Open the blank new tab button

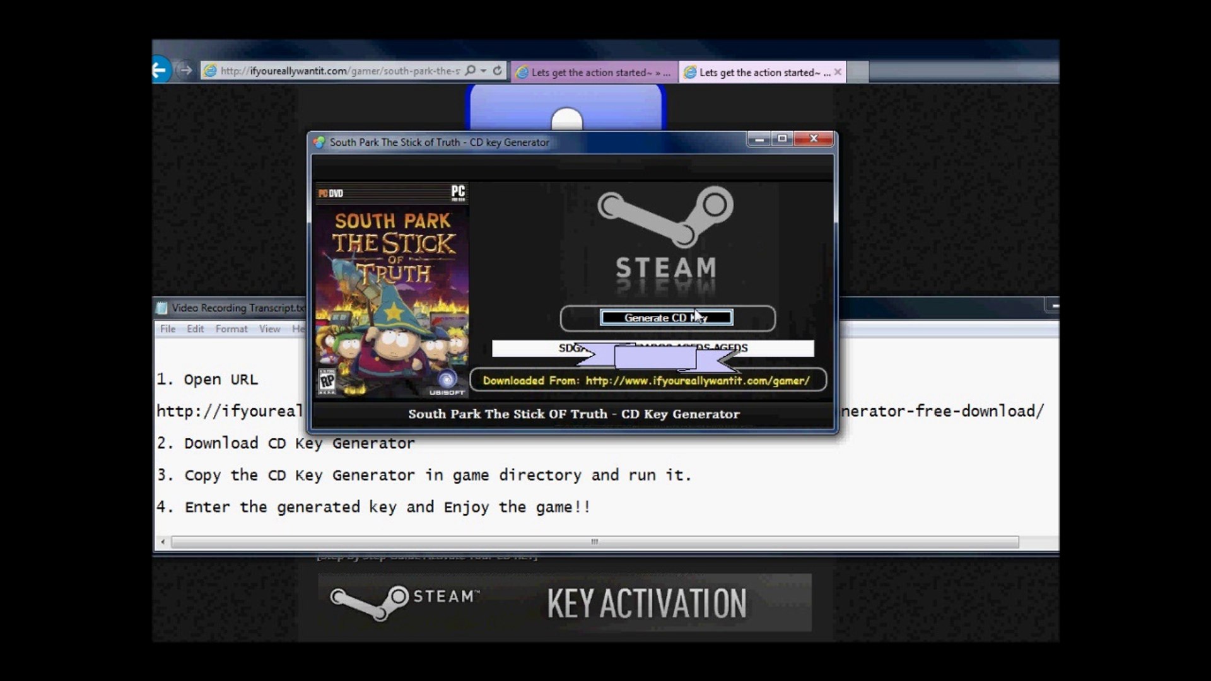[x=858, y=72]
